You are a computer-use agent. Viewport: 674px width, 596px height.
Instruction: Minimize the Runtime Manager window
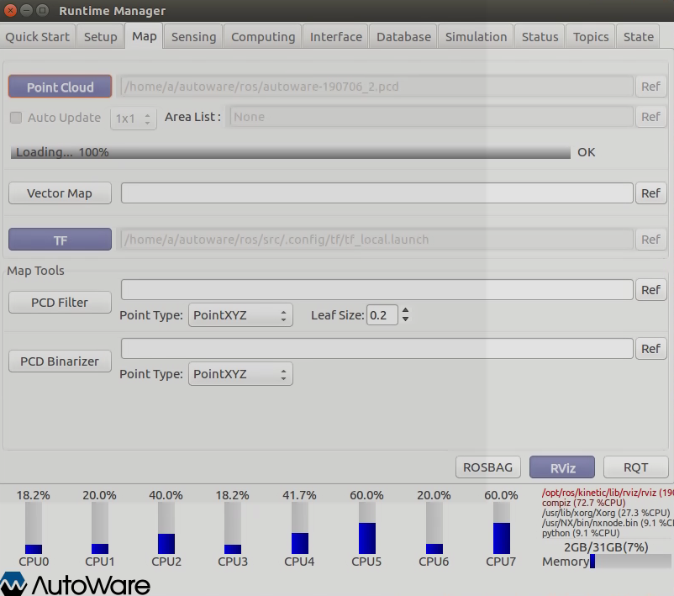26,10
